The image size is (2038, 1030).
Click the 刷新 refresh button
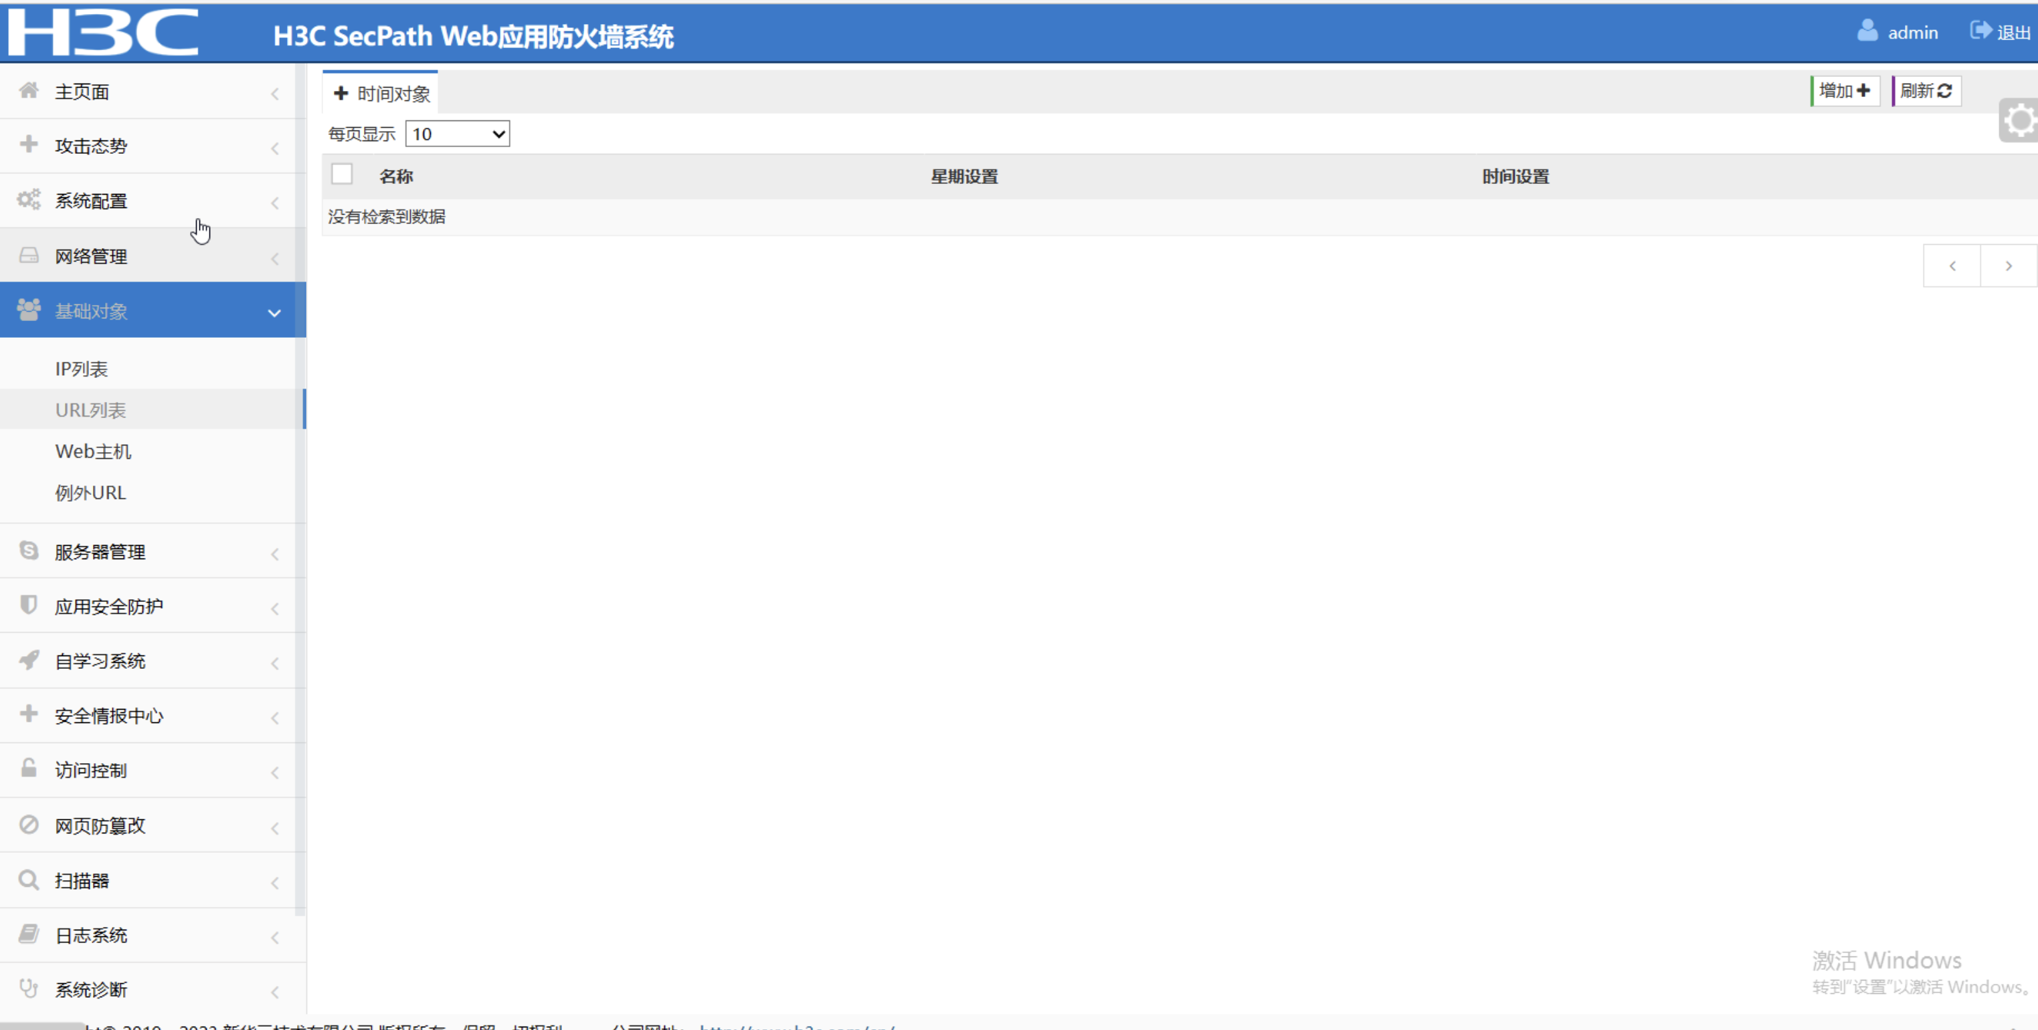(1926, 91)
